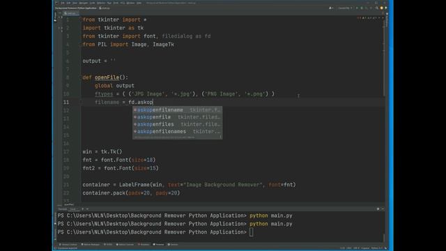Open the Problems tool window
Viewport: 446px width, 251px height.
point(144,245)
